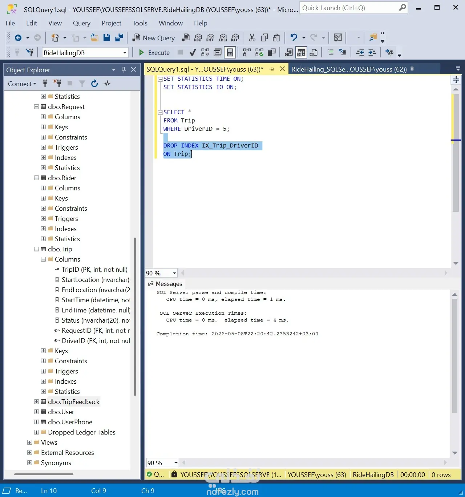Image resolution: width=465 pixels, height=497 pixels.
Task: Click the query editor vertical scrollbar thumb
Action: tap(456, 153)
